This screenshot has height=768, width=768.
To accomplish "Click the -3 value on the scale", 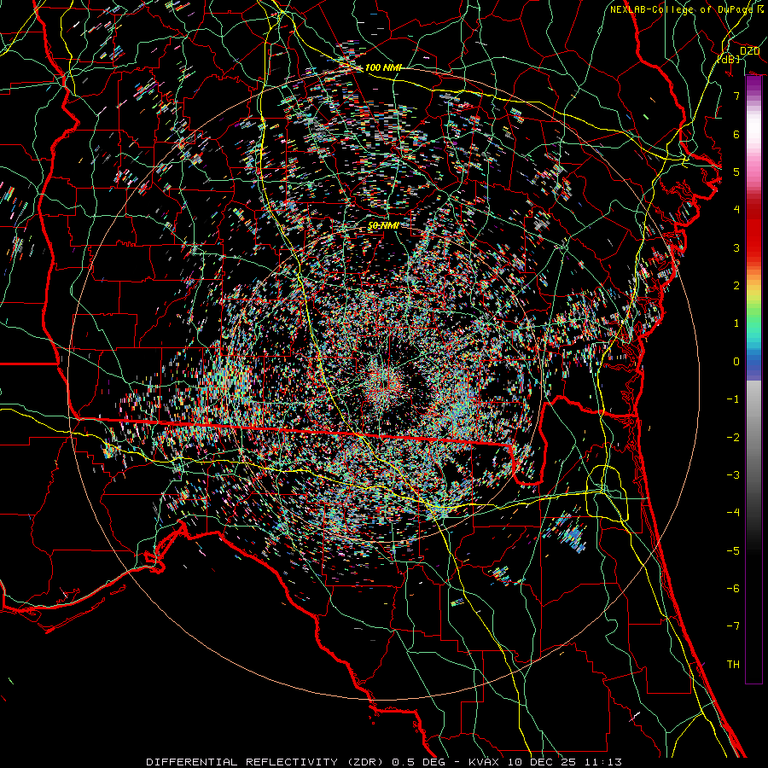I will [x=733, y=475].
